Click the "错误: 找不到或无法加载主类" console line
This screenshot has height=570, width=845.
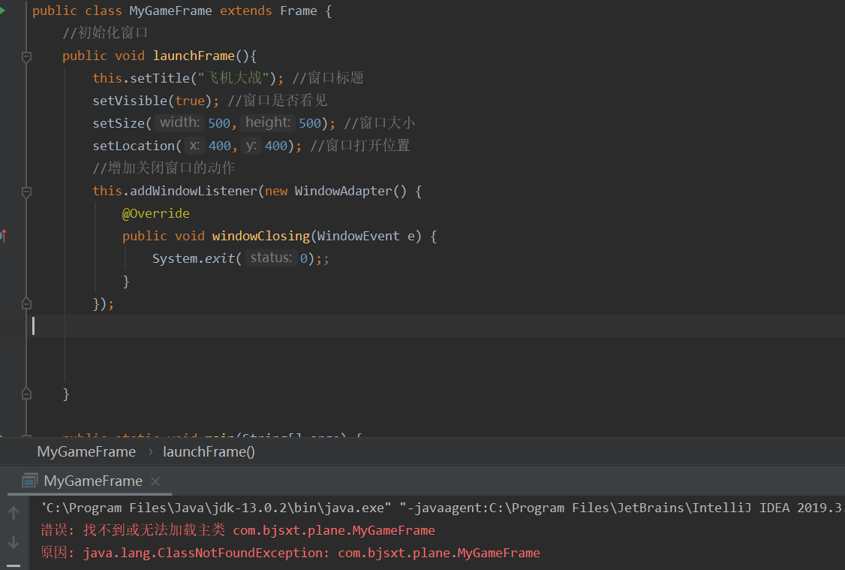click(x=238, y=530)
